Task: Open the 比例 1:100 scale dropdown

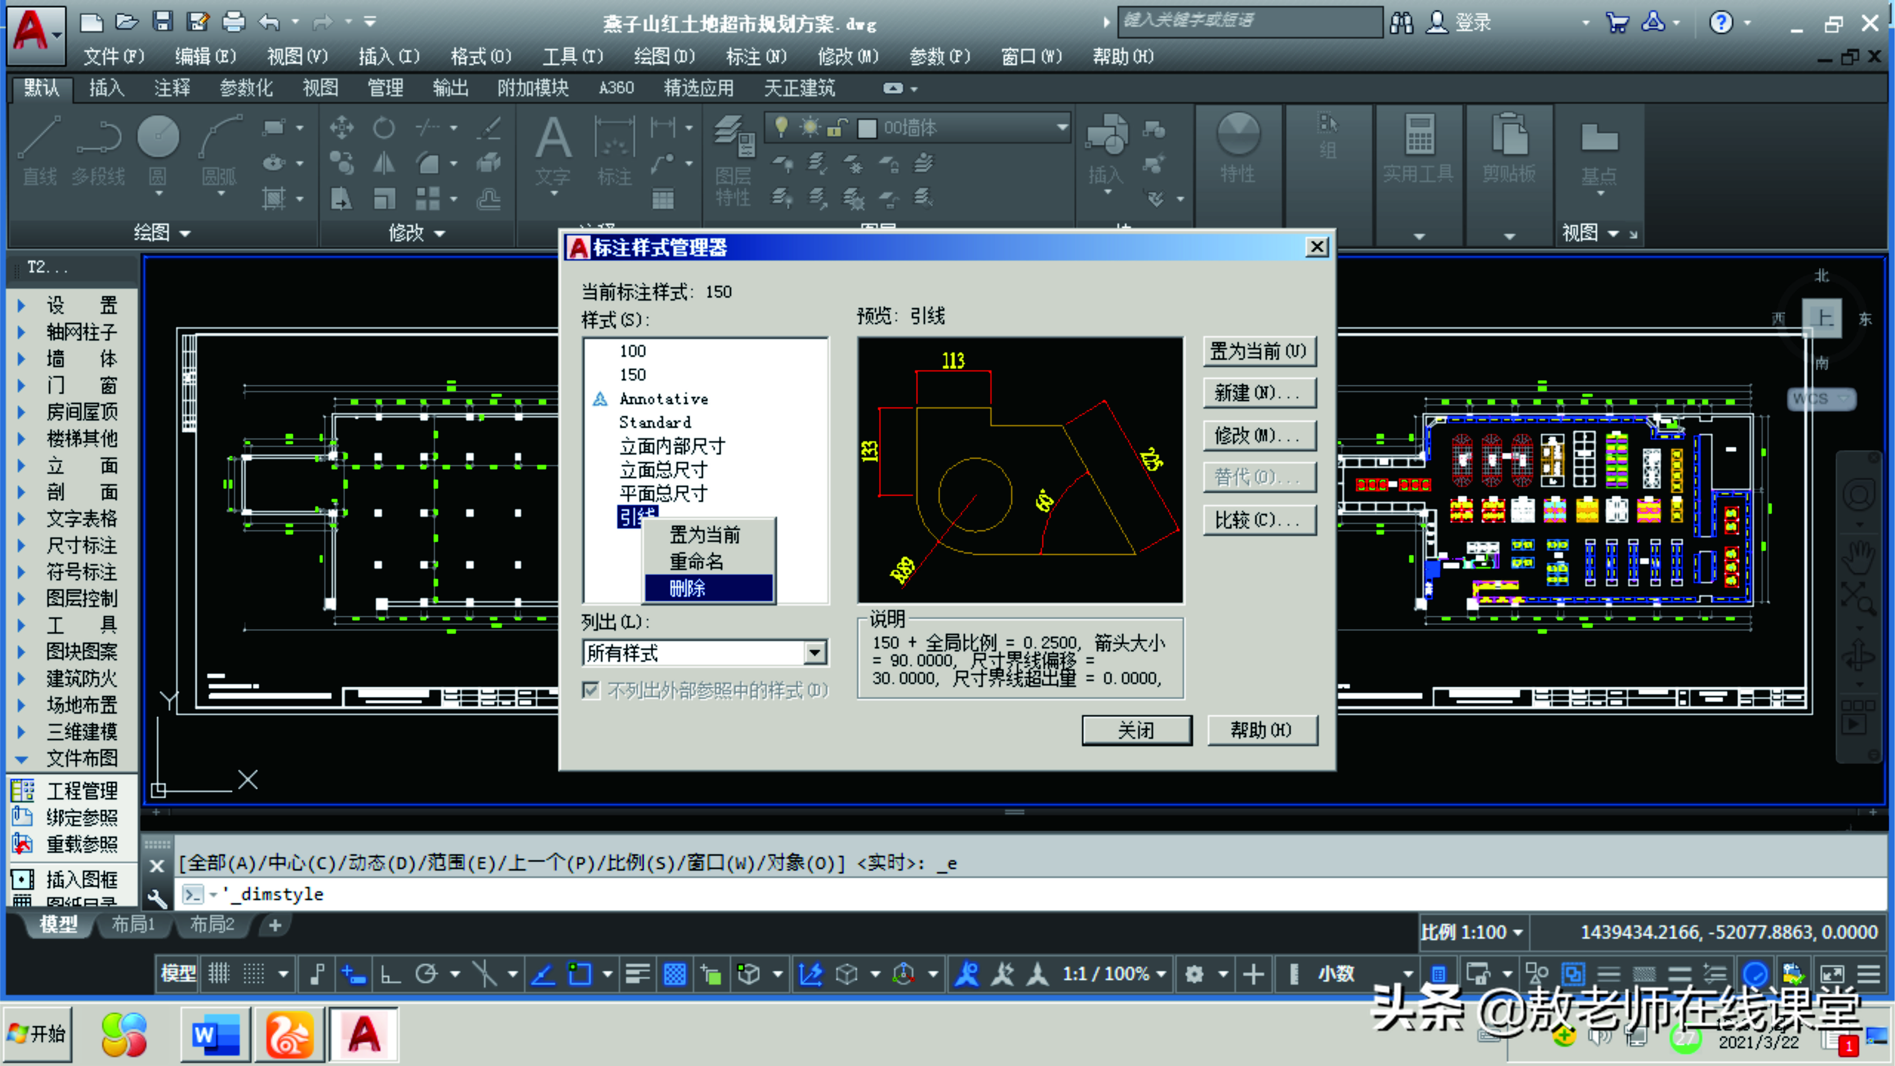Action: pos(1472,932)
